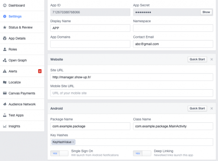Go to App Details page

click(x=22, y=38)
